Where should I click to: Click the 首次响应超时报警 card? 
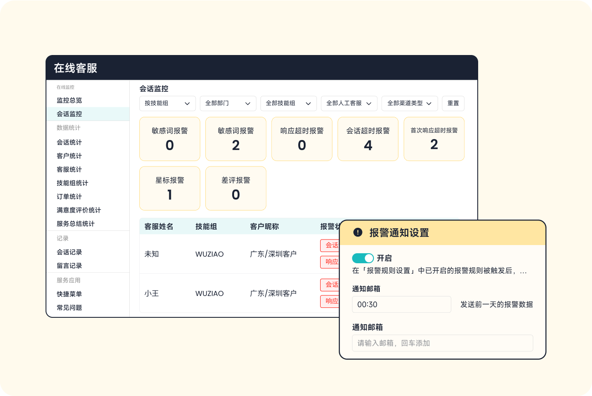pyautogui.click(x=434, y=139)
